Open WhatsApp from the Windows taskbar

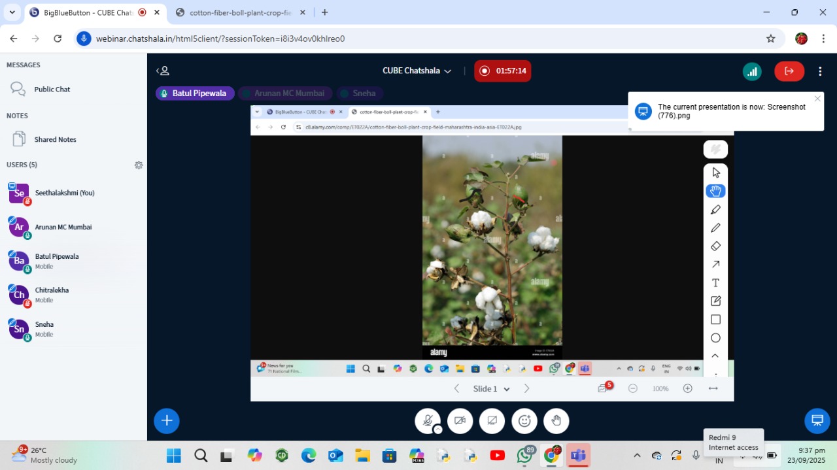[x=524, y=456]
